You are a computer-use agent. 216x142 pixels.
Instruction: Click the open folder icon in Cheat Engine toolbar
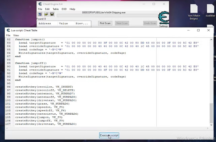pos(46,14)
